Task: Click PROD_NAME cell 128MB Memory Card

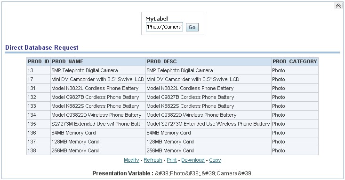Action: click(98, 142)
